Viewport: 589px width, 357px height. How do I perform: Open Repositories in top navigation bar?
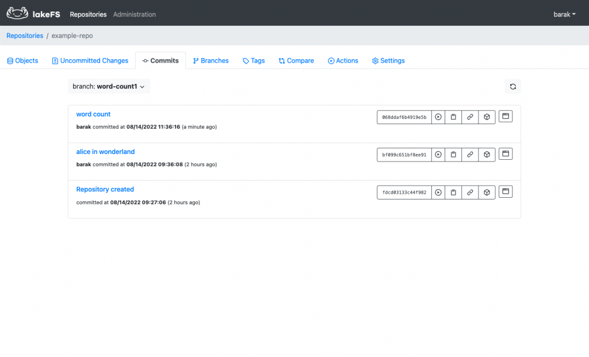click(88, 14)
